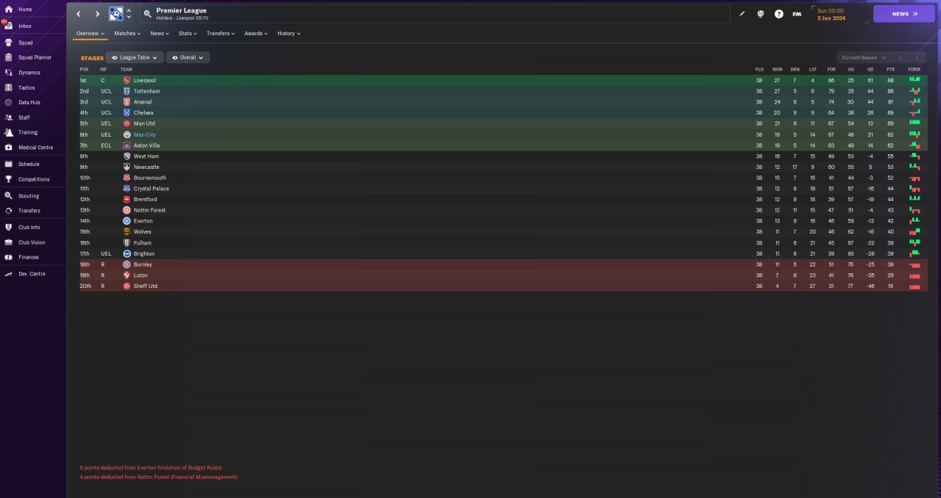Viewport: 941px width, 498px height.
Task: Open the Schedule calendar icon
Action: [8, 164]
